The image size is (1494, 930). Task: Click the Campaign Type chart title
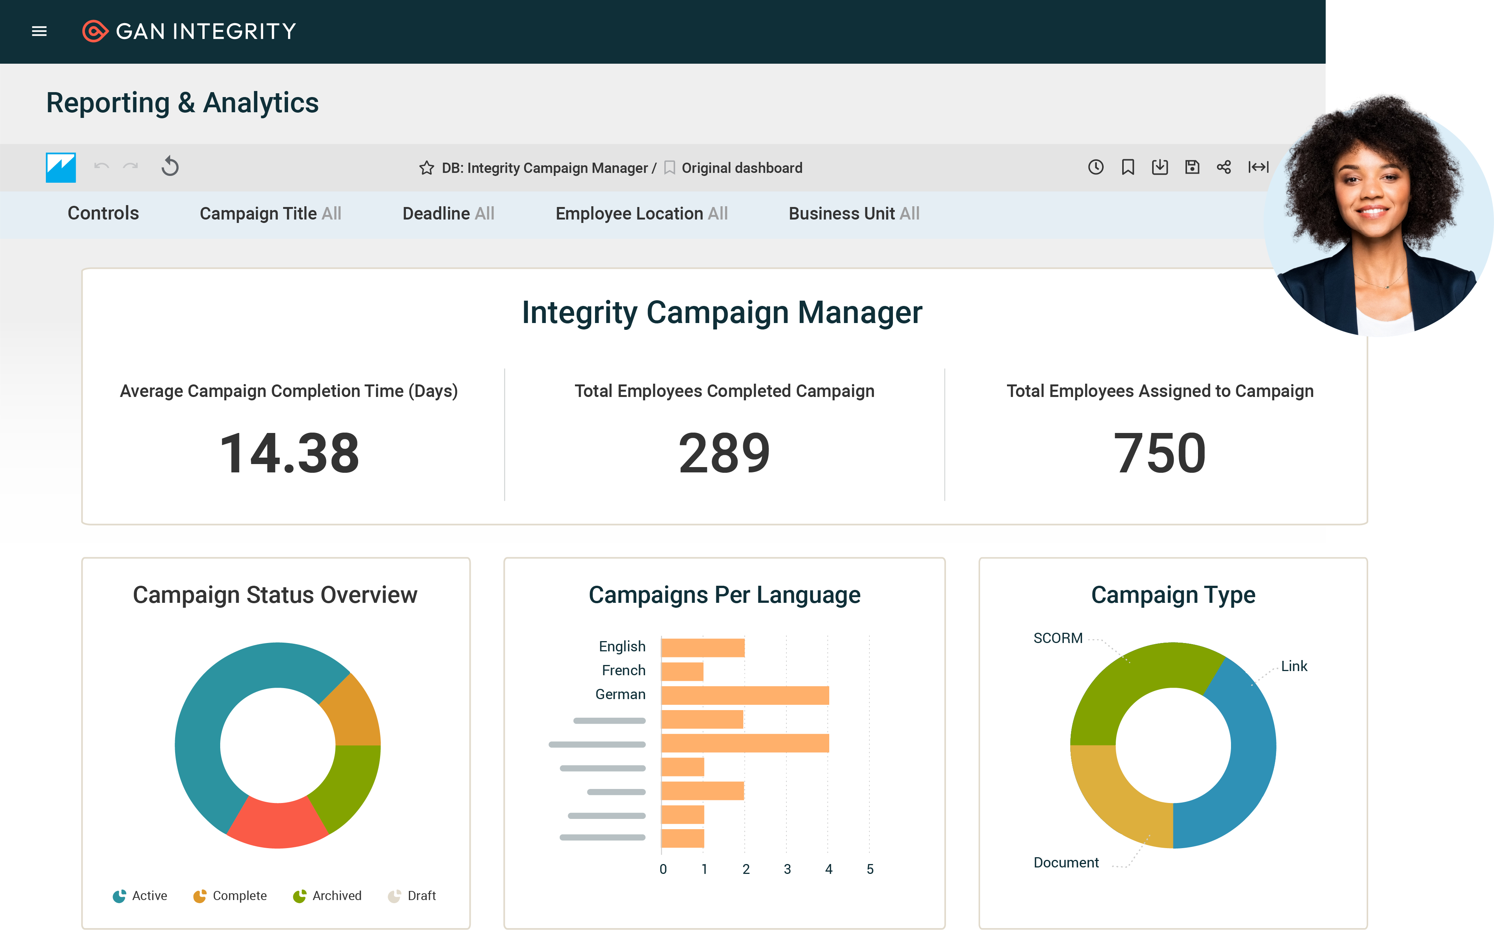pos(1173,595)
